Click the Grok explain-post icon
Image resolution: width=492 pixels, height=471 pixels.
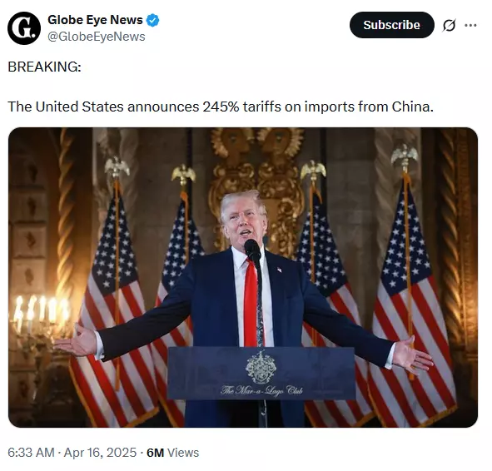(449, 25)
